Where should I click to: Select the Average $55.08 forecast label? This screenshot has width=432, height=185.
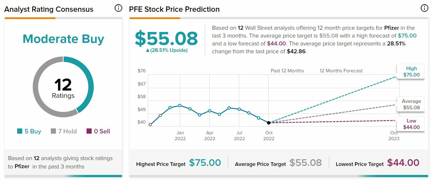pos(411,105)
